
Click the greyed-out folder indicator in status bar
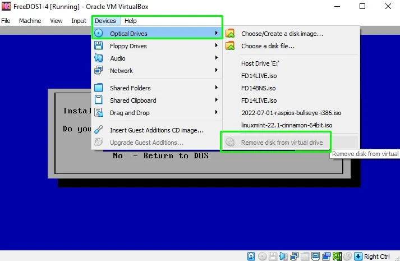point(305,256)
